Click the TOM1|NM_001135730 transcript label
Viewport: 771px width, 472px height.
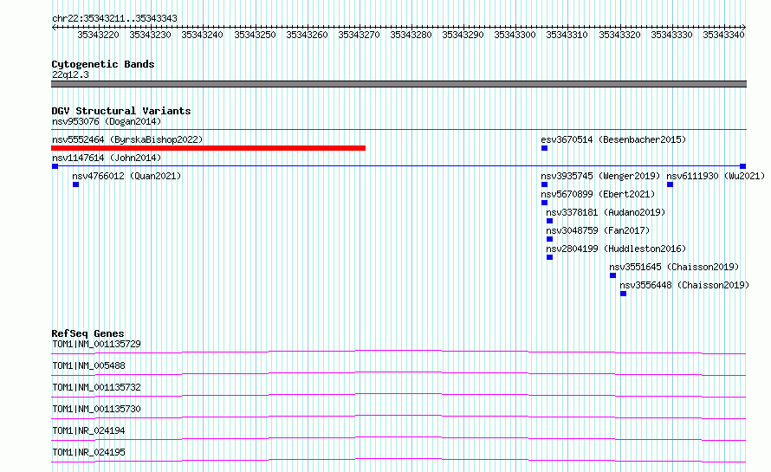click(96, 409)
